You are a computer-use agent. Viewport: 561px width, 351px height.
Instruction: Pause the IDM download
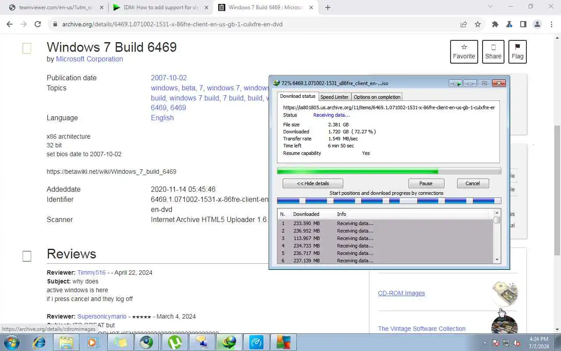click(x=426, y=183)
